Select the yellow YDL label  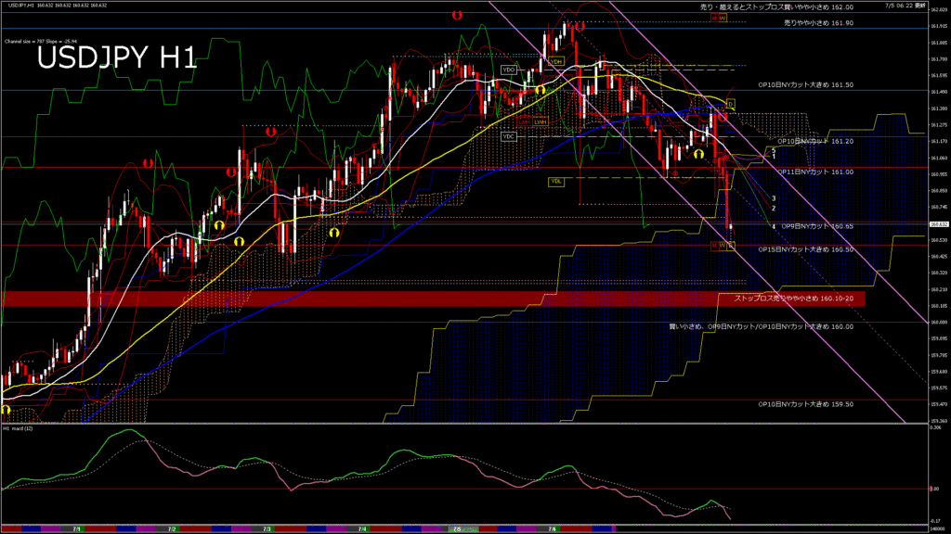click(556, 181)
